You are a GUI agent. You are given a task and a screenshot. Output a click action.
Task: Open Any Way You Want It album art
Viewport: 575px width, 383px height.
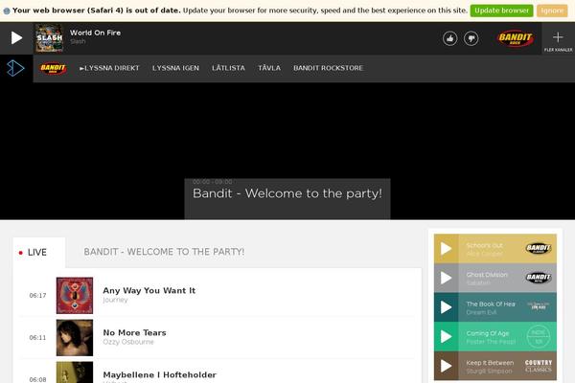pyautogui.click(x=75, y=296)
